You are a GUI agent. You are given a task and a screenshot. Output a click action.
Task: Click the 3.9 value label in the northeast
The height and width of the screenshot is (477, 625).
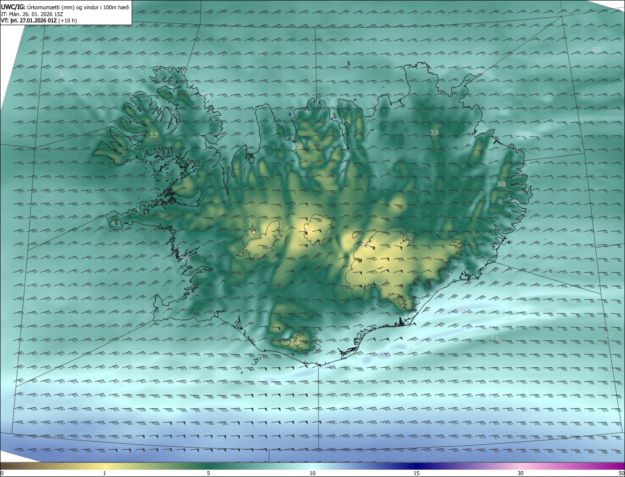434,132
